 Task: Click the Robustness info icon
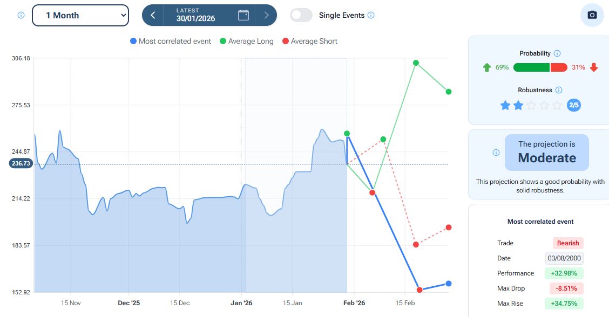click(x=559, y=90)
